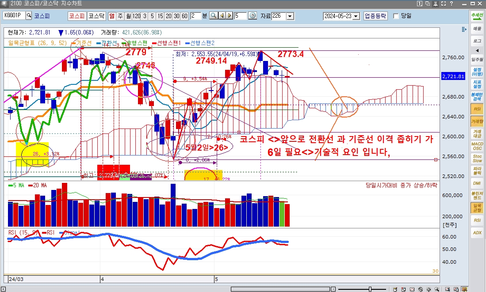Click the clock/timer icon in toolbar

pyautogui.click(x=253, y=16)
